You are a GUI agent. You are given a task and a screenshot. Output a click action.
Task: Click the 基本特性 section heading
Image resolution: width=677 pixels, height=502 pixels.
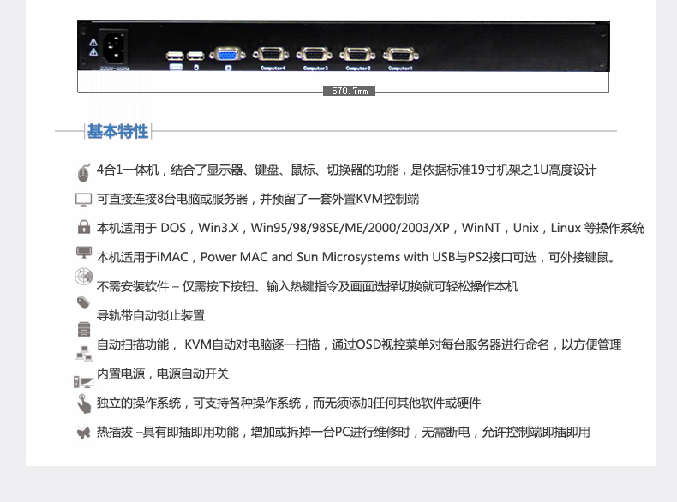[x=117, y=131]
